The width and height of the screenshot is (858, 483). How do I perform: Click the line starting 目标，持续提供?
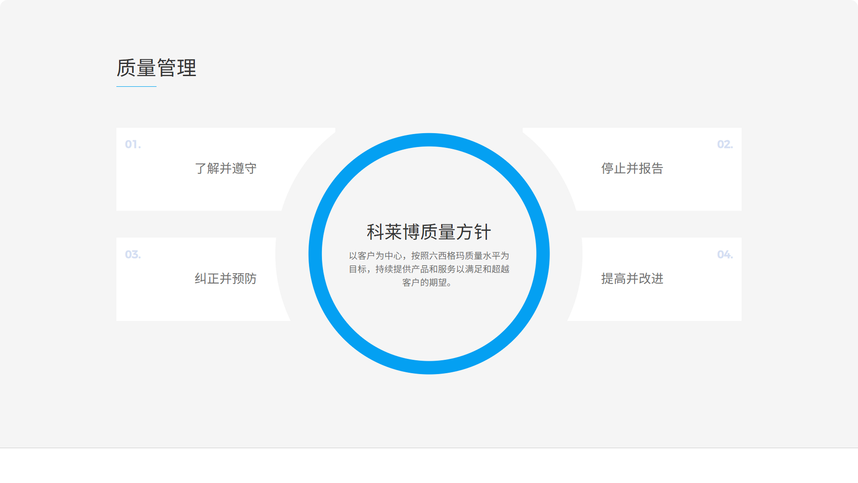(x=429, y=269)
